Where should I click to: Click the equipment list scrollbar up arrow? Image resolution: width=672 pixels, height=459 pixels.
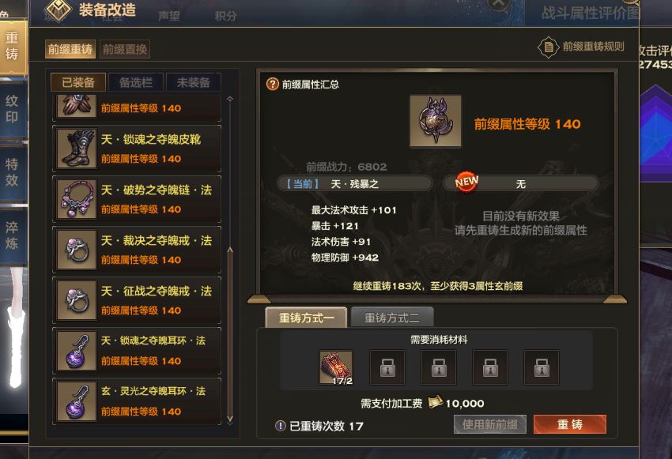tap(230, 100)
